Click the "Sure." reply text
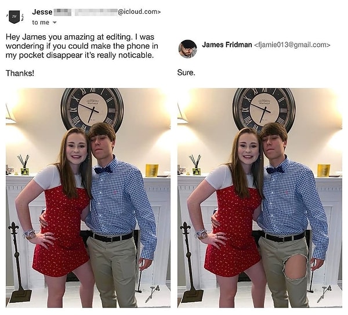This screenshot has height=315, width=348. pyautogui.click(x=186, y=73)
